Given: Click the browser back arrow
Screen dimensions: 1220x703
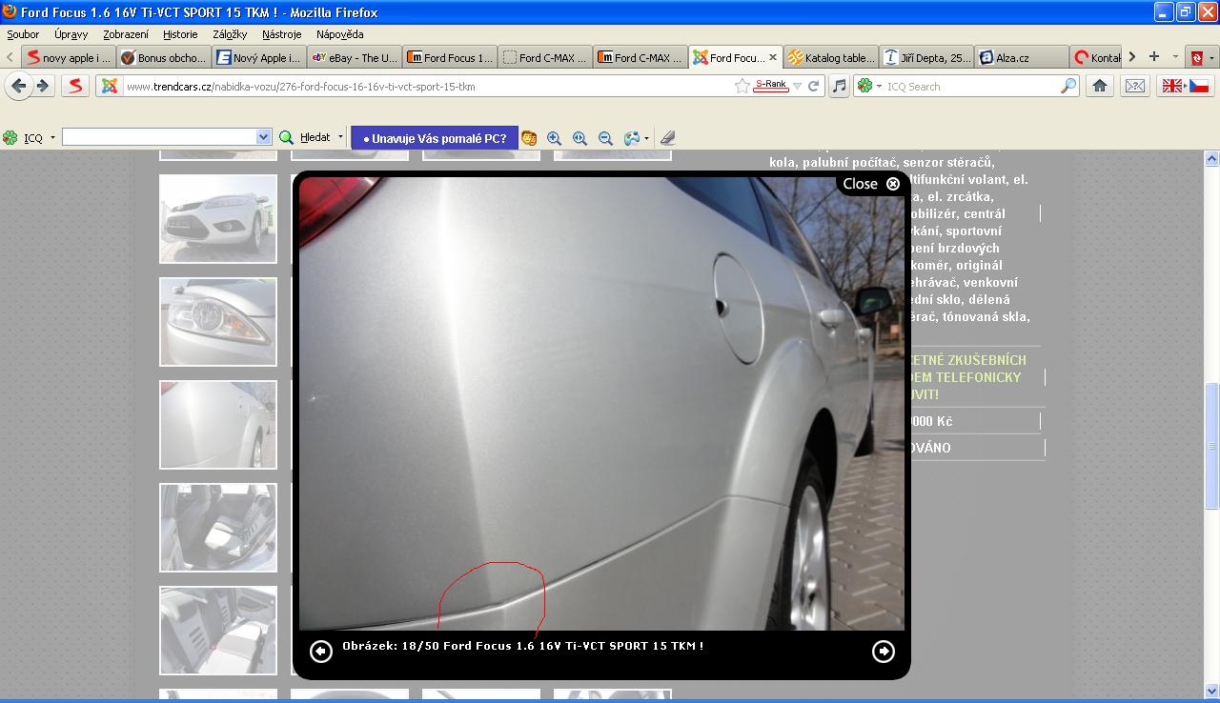Looking at the screenshot, I should [x=19, y=86].
